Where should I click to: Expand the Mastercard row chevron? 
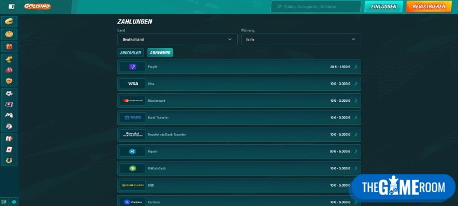pos(356,101)
